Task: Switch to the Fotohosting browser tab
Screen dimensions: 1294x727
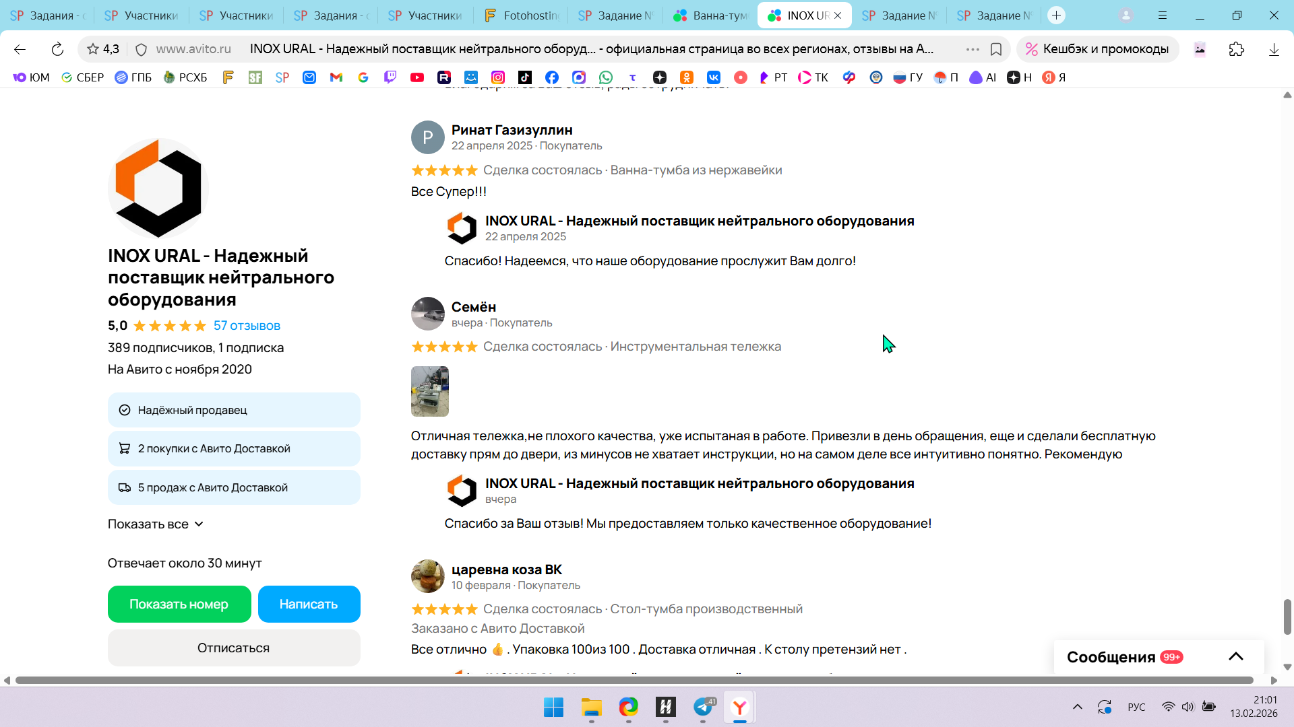Action: (521, 15)
